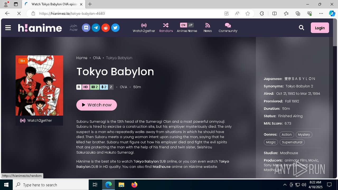
Task: Open browser Collections
Action: pos(298,13)
